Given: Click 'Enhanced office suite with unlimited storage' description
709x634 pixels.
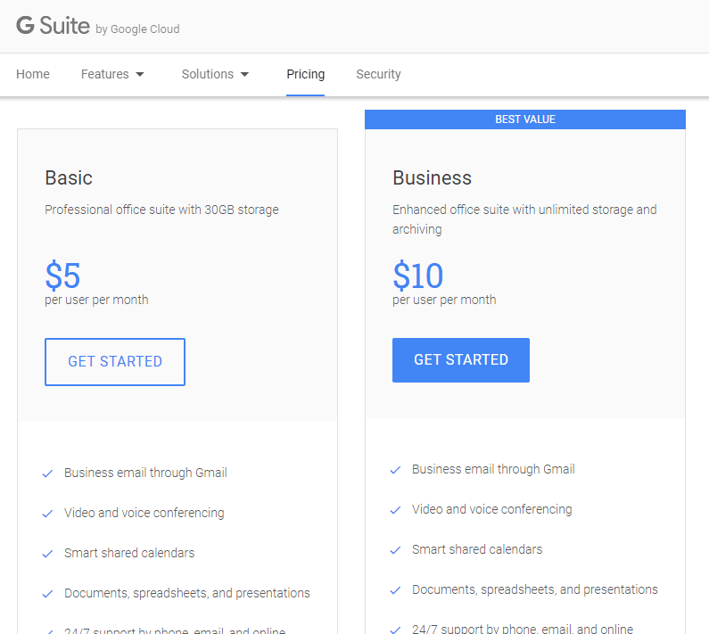Looking at the screenshot, I should pyautogui.click(x=524, y=219).
